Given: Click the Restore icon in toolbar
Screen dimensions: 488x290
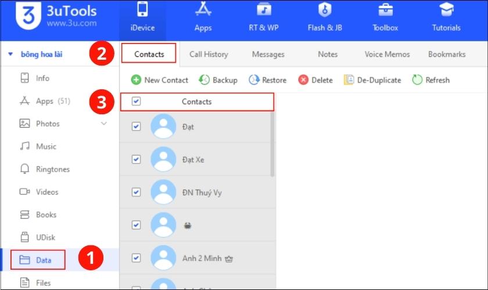Looking at the screenshot, I should 254,80.
